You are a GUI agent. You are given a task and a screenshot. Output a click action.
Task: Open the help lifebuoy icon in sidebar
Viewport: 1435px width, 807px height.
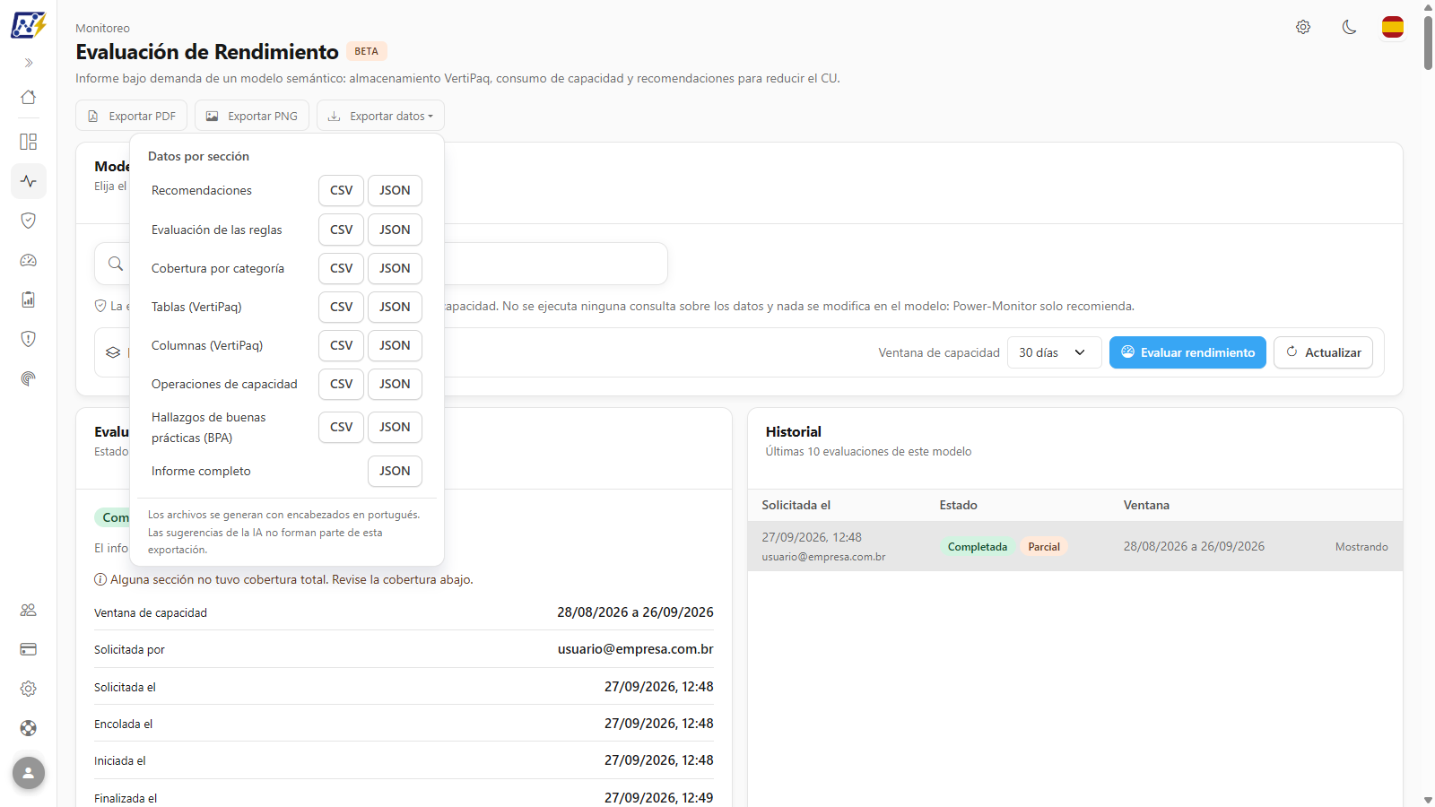coord(29,728)
